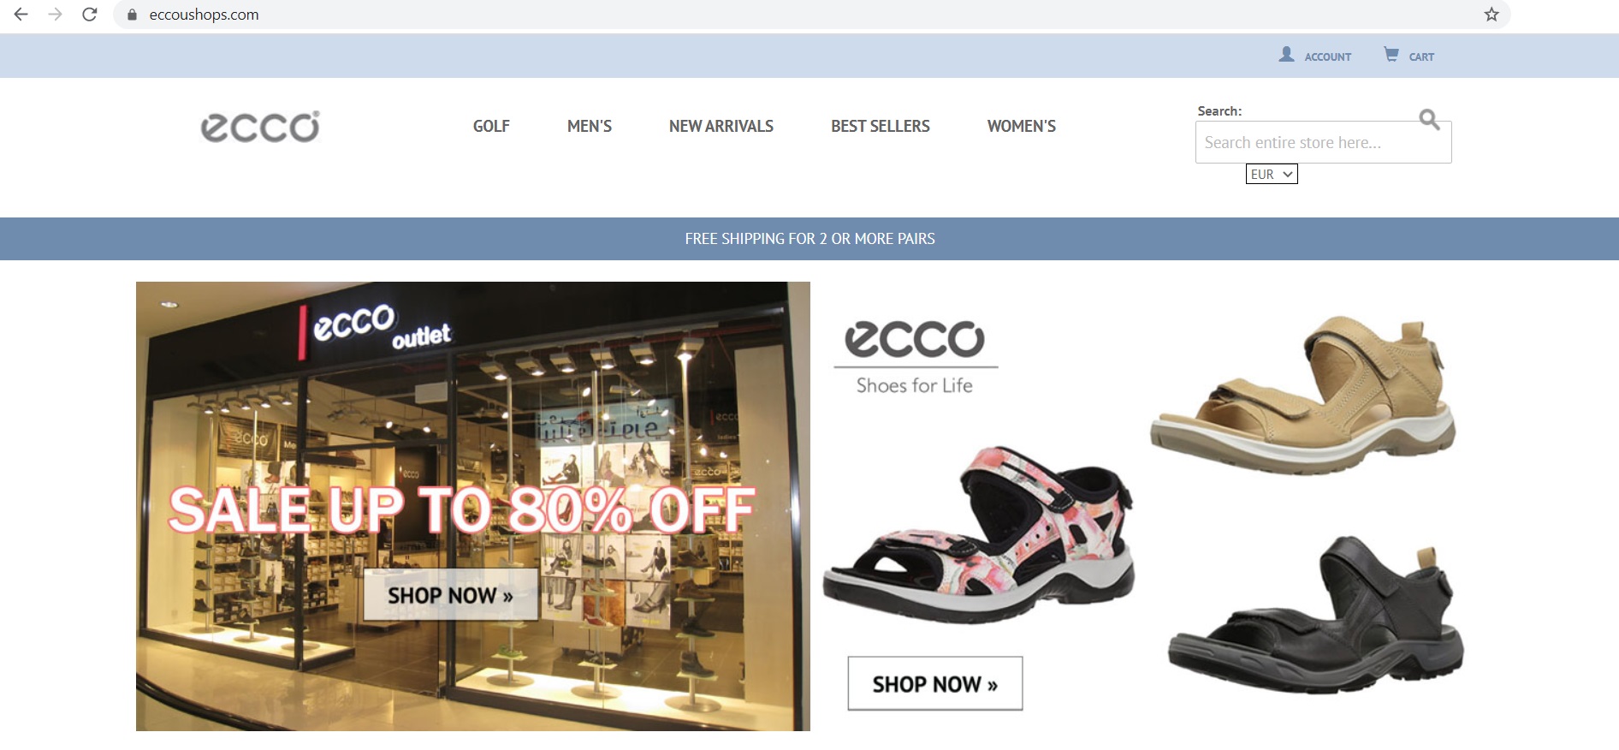Reload the page with refresh icon
Image resolution: width=1619 pixels, height=750 pixels.
pyautogui.click(x=90, y=15)
